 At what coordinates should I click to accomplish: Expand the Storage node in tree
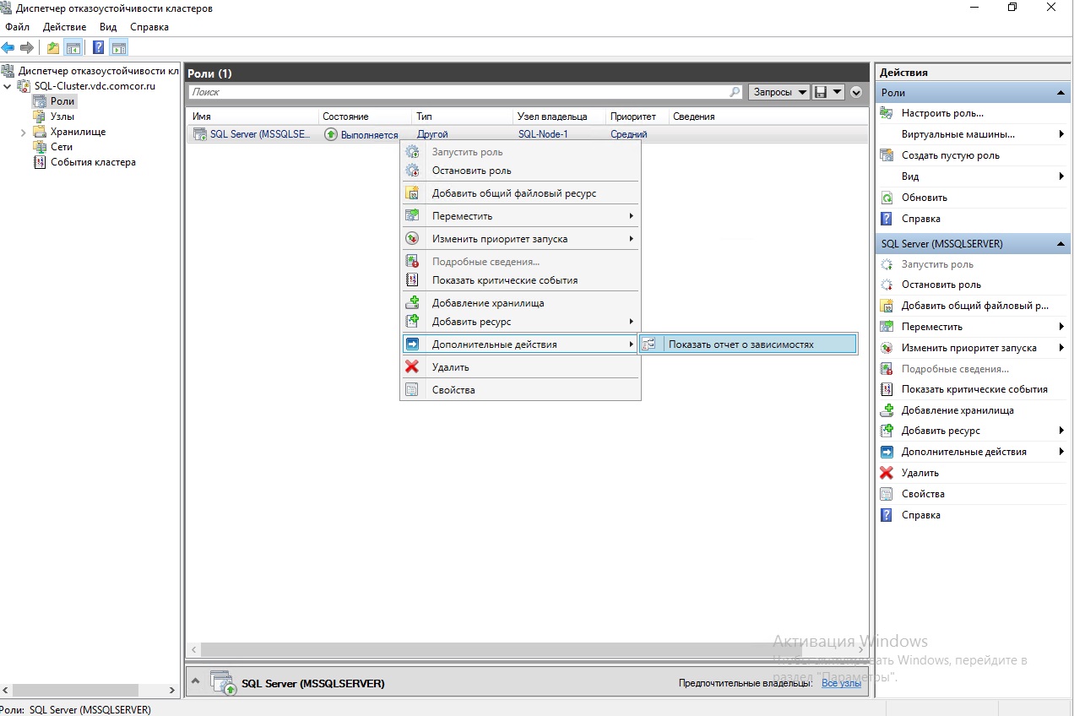point(24,132)
